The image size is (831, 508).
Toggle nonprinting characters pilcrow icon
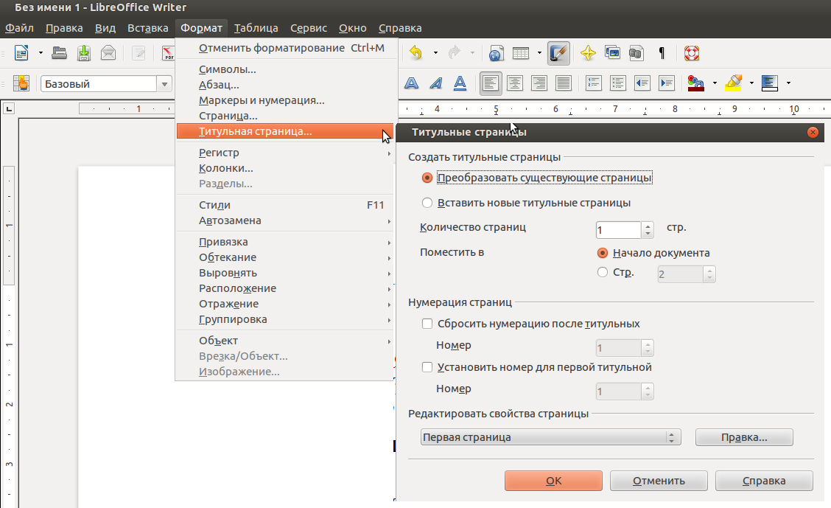pos(662,53)
